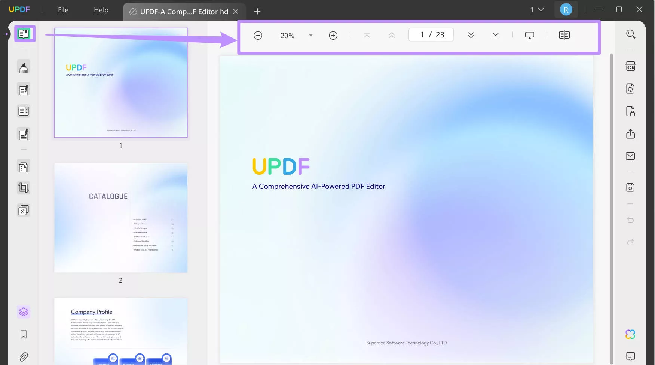
Task: Go to the previous page
Action: coord(391,35)
